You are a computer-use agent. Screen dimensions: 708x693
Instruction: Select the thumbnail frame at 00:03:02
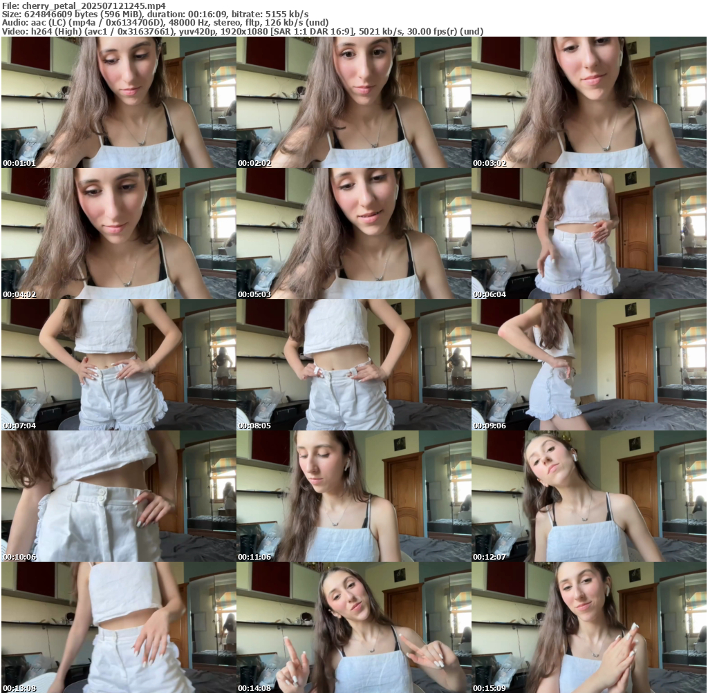point(589,102)
